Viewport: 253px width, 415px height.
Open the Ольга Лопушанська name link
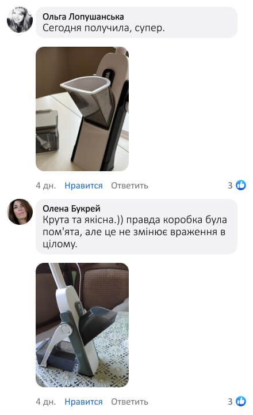pos(83,17)
